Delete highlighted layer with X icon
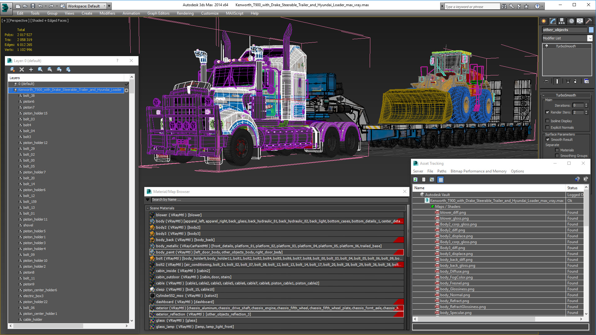596x335 pixels. point(22,69)
